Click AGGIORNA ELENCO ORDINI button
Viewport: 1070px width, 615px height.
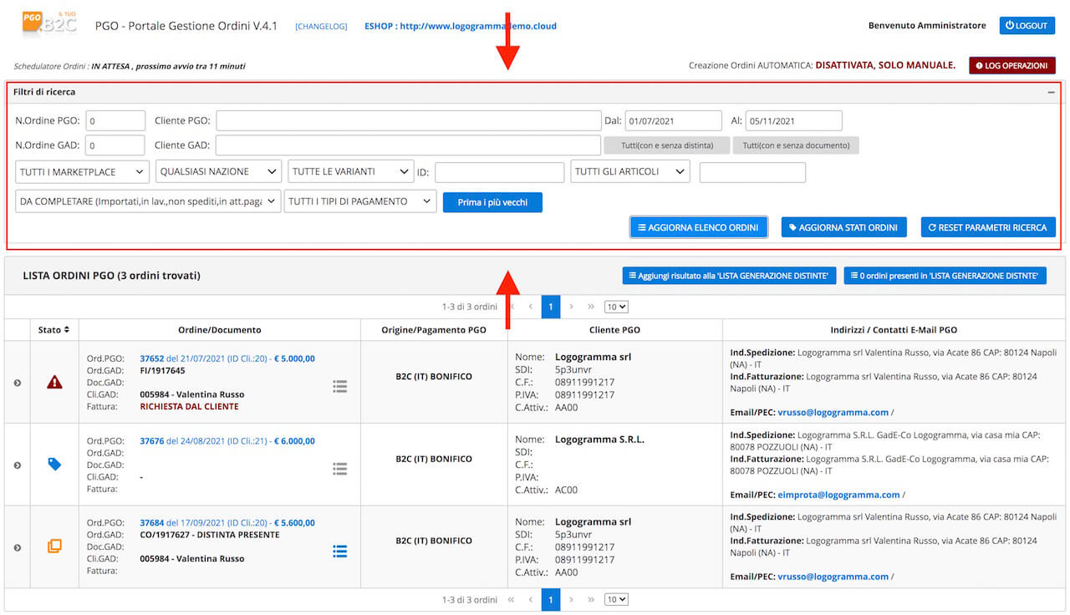[x=699, y=227]
